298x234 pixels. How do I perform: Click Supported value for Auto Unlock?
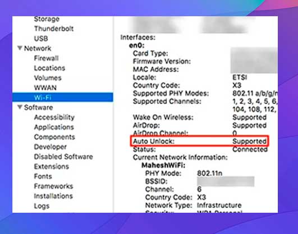[x=250, y=142]
